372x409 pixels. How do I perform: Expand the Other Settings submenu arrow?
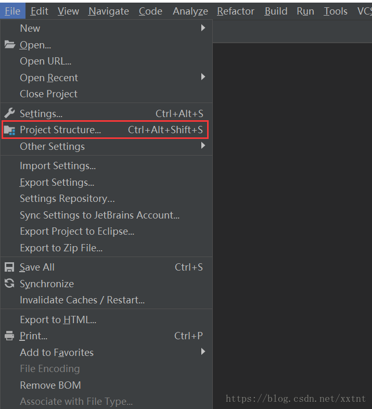tap(203, 146)
